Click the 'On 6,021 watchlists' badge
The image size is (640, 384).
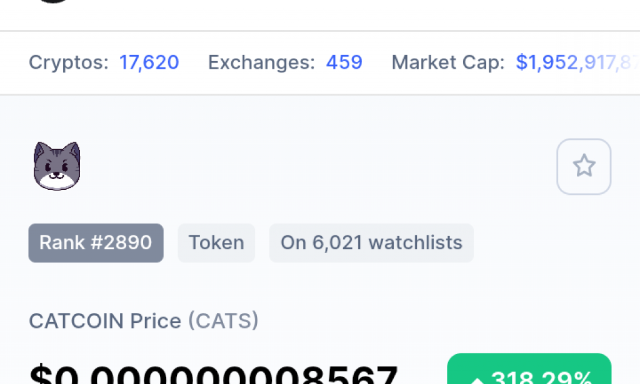371,243
